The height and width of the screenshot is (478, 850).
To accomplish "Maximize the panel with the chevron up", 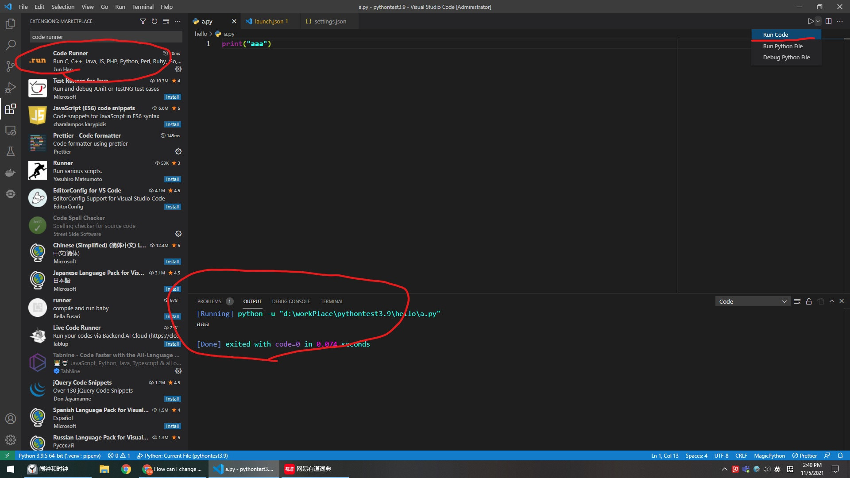I will (831, 301).
